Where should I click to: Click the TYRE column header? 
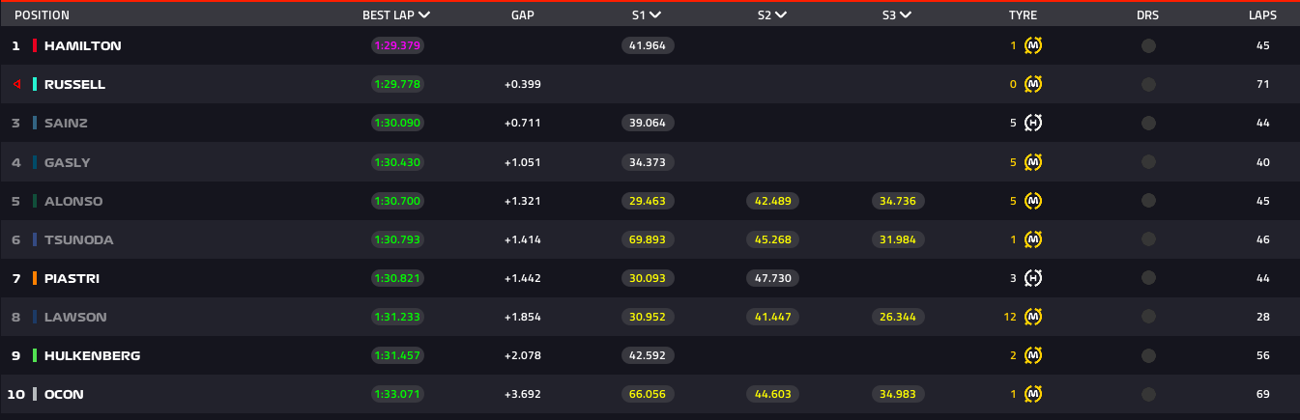[1023, 15]
